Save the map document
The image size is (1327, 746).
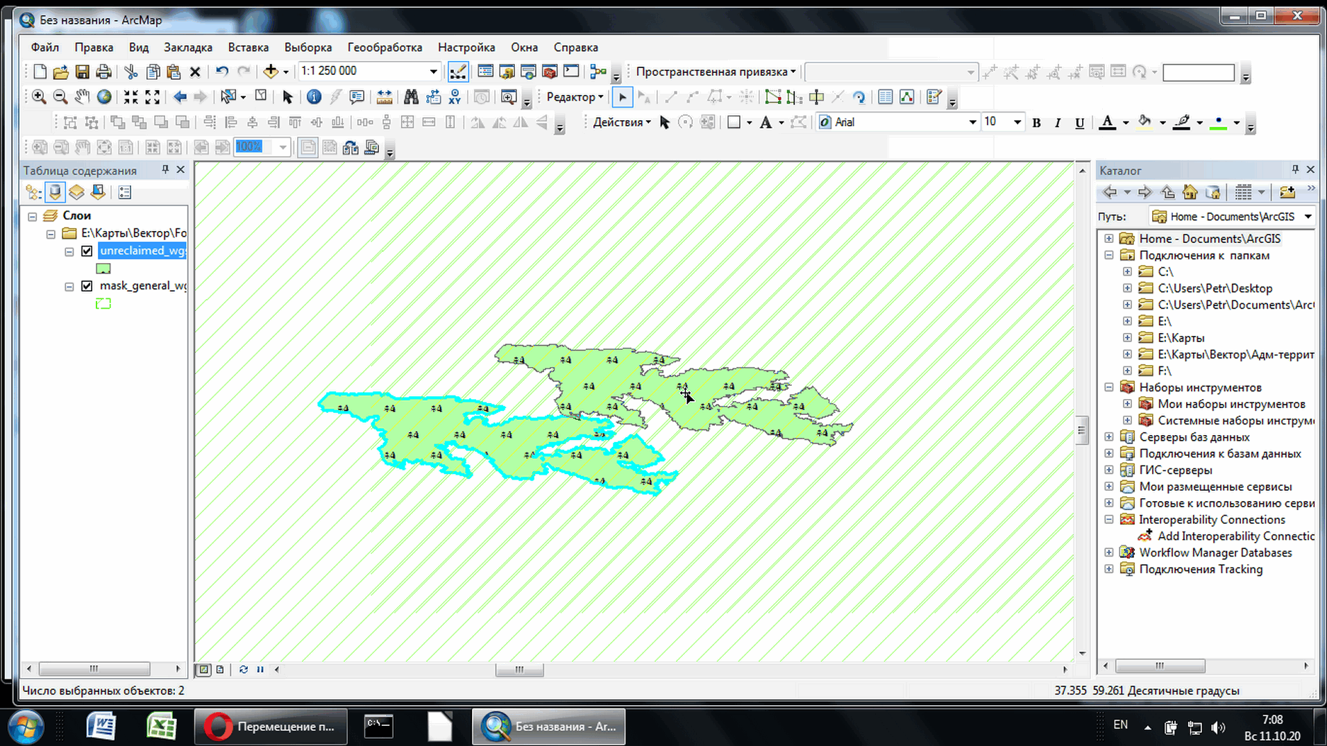click(82, 71)
